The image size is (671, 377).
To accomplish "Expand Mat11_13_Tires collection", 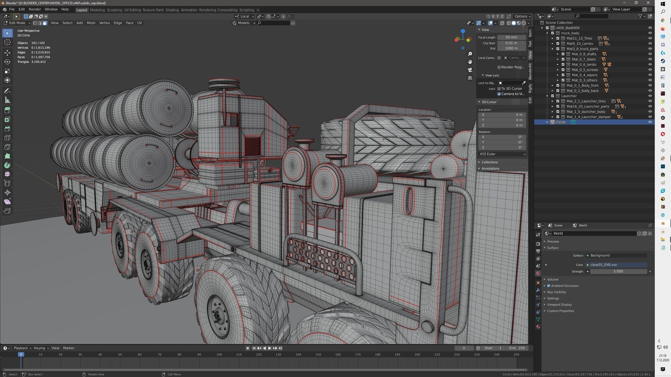I will tap(553, 38).
